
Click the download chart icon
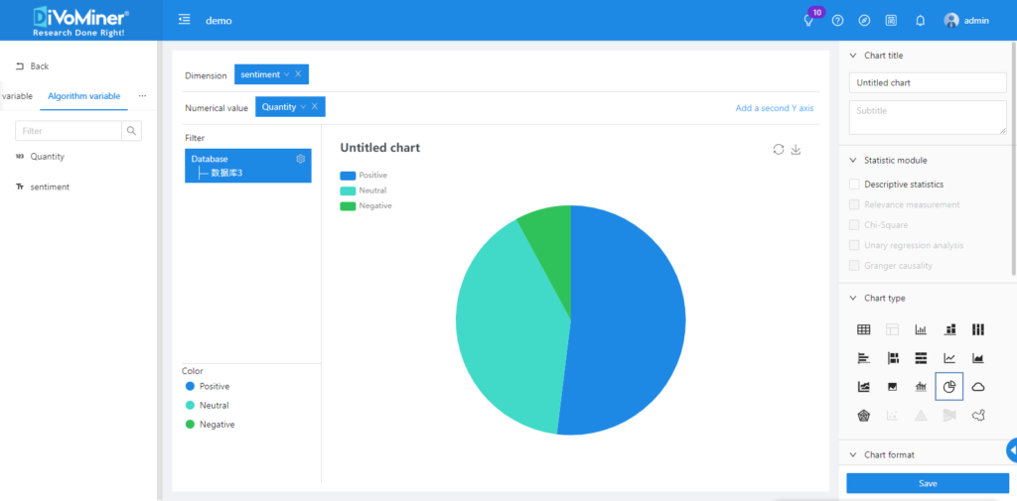796,149
